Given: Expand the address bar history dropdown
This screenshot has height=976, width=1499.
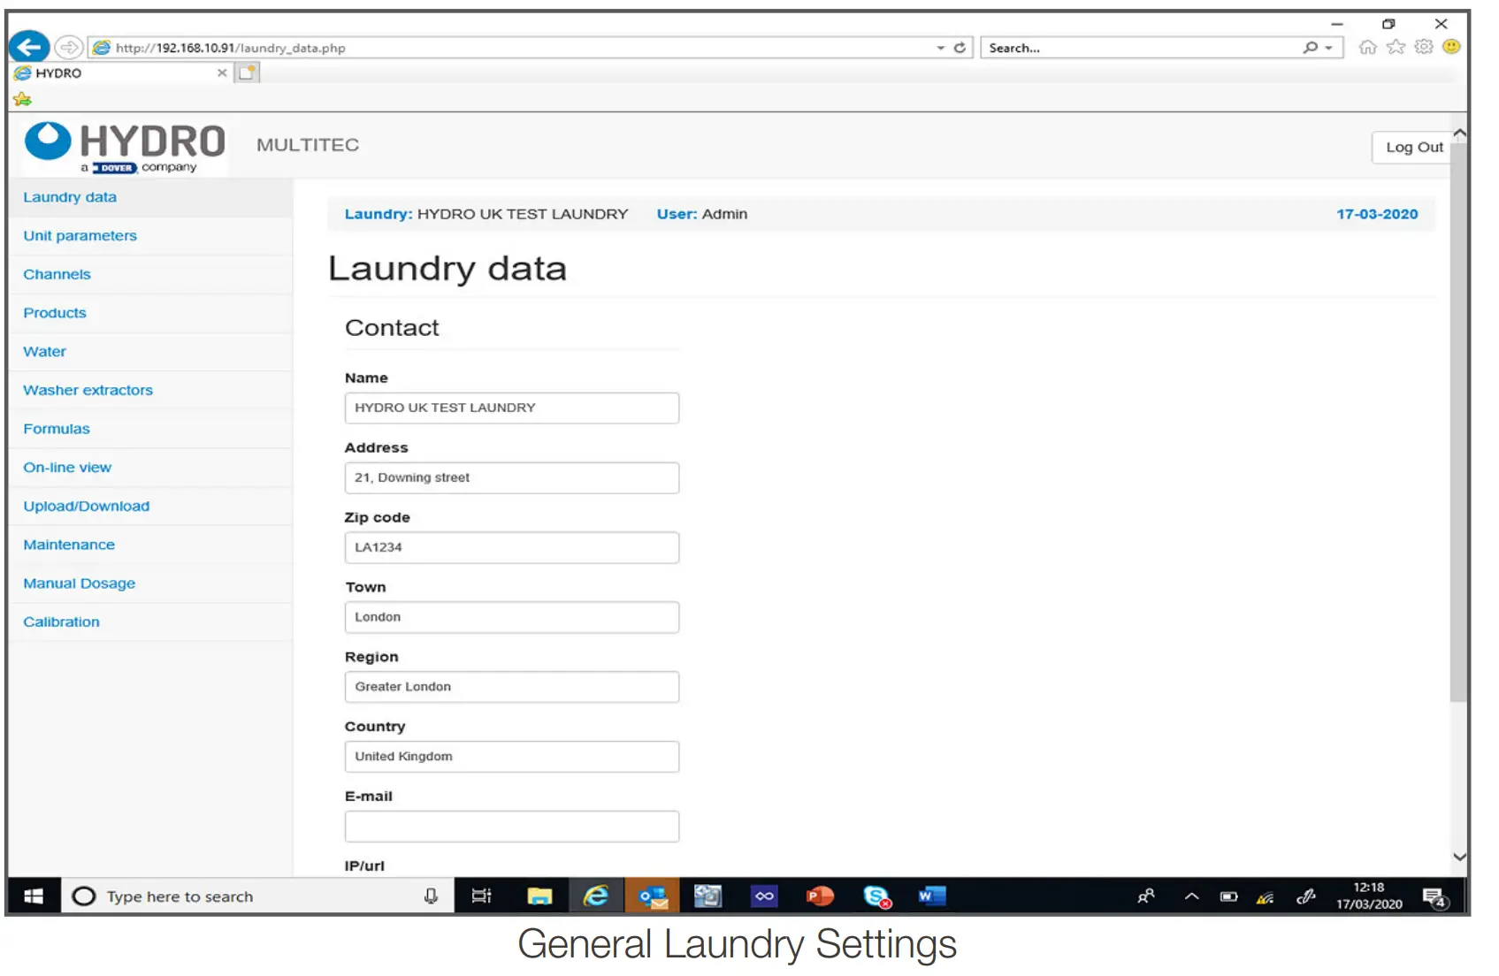Looking at the screenshot, I should click(x=940, y=48).
